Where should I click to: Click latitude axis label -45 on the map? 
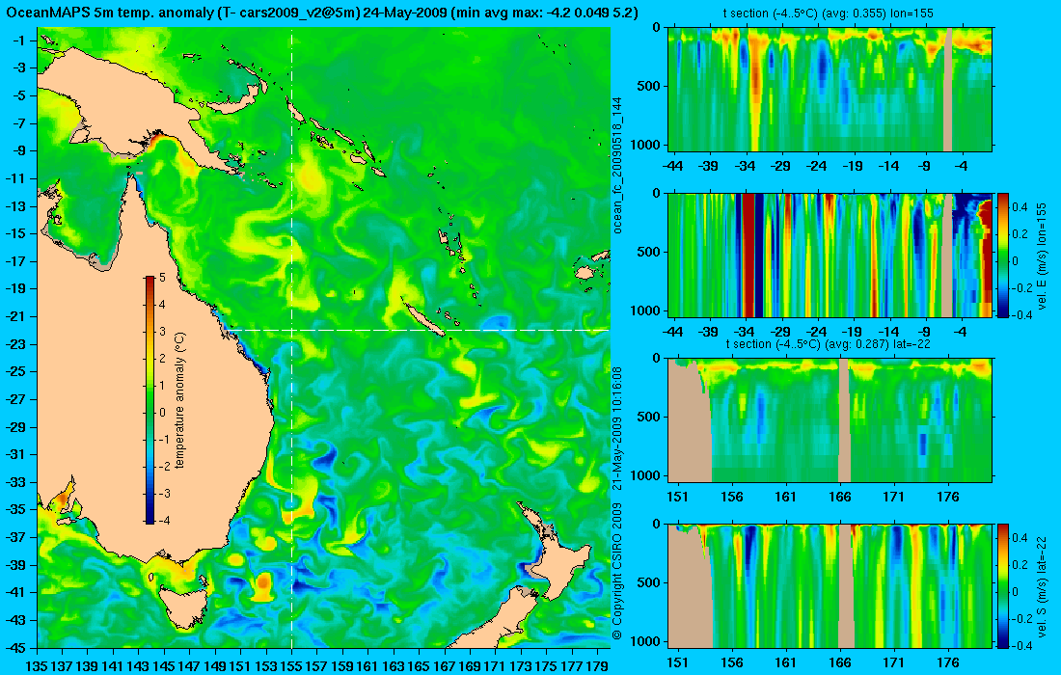click(16, 648)
